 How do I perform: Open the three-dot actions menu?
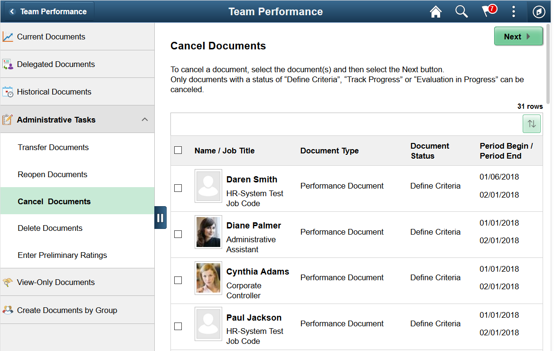tap(513, 12)
